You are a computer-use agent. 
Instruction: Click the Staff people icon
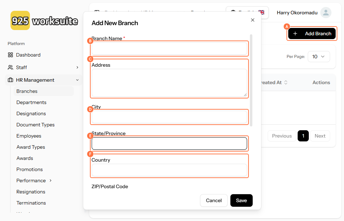(10, 67)
